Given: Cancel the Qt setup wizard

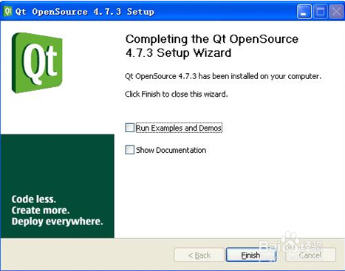Looking at the screenshot, I should tap(310, 255).
